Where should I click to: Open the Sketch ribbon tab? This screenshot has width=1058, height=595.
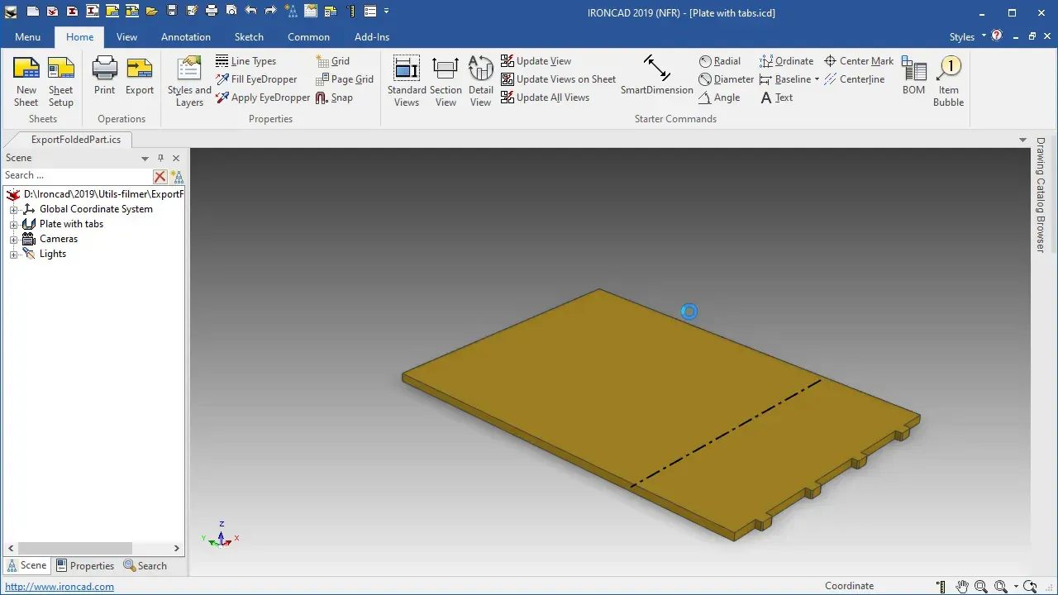click(x=249, y=36)
